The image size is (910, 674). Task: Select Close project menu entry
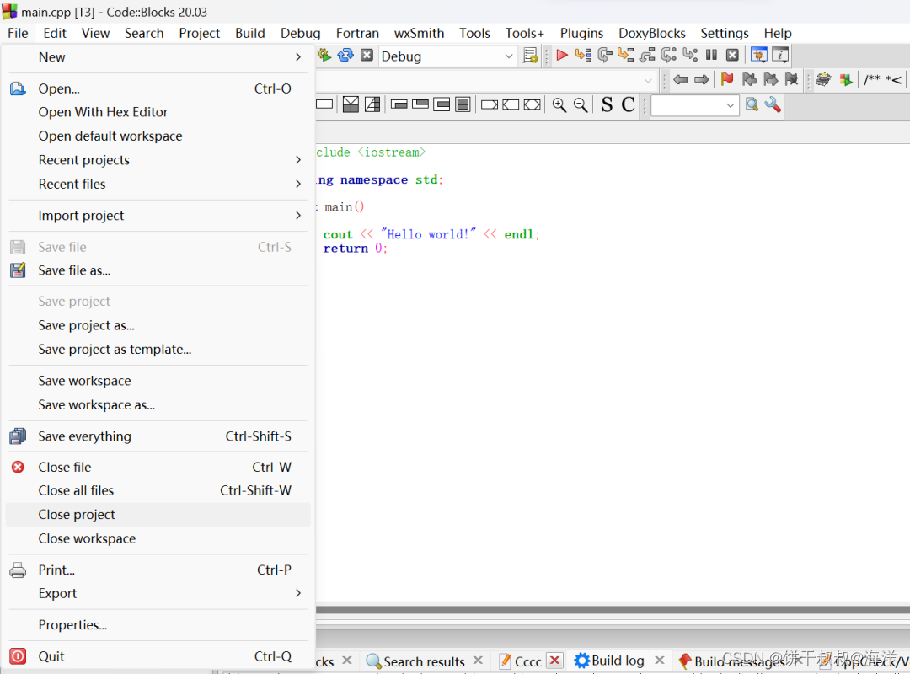click(x=157, y=515)
